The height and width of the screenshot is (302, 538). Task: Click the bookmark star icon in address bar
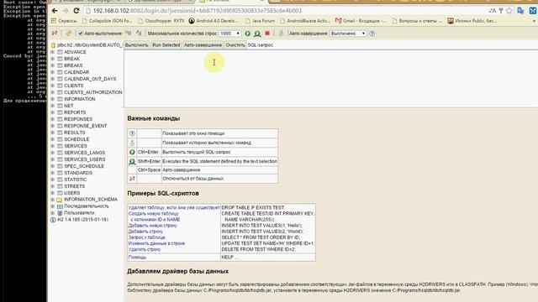click(x=509, y=11)
